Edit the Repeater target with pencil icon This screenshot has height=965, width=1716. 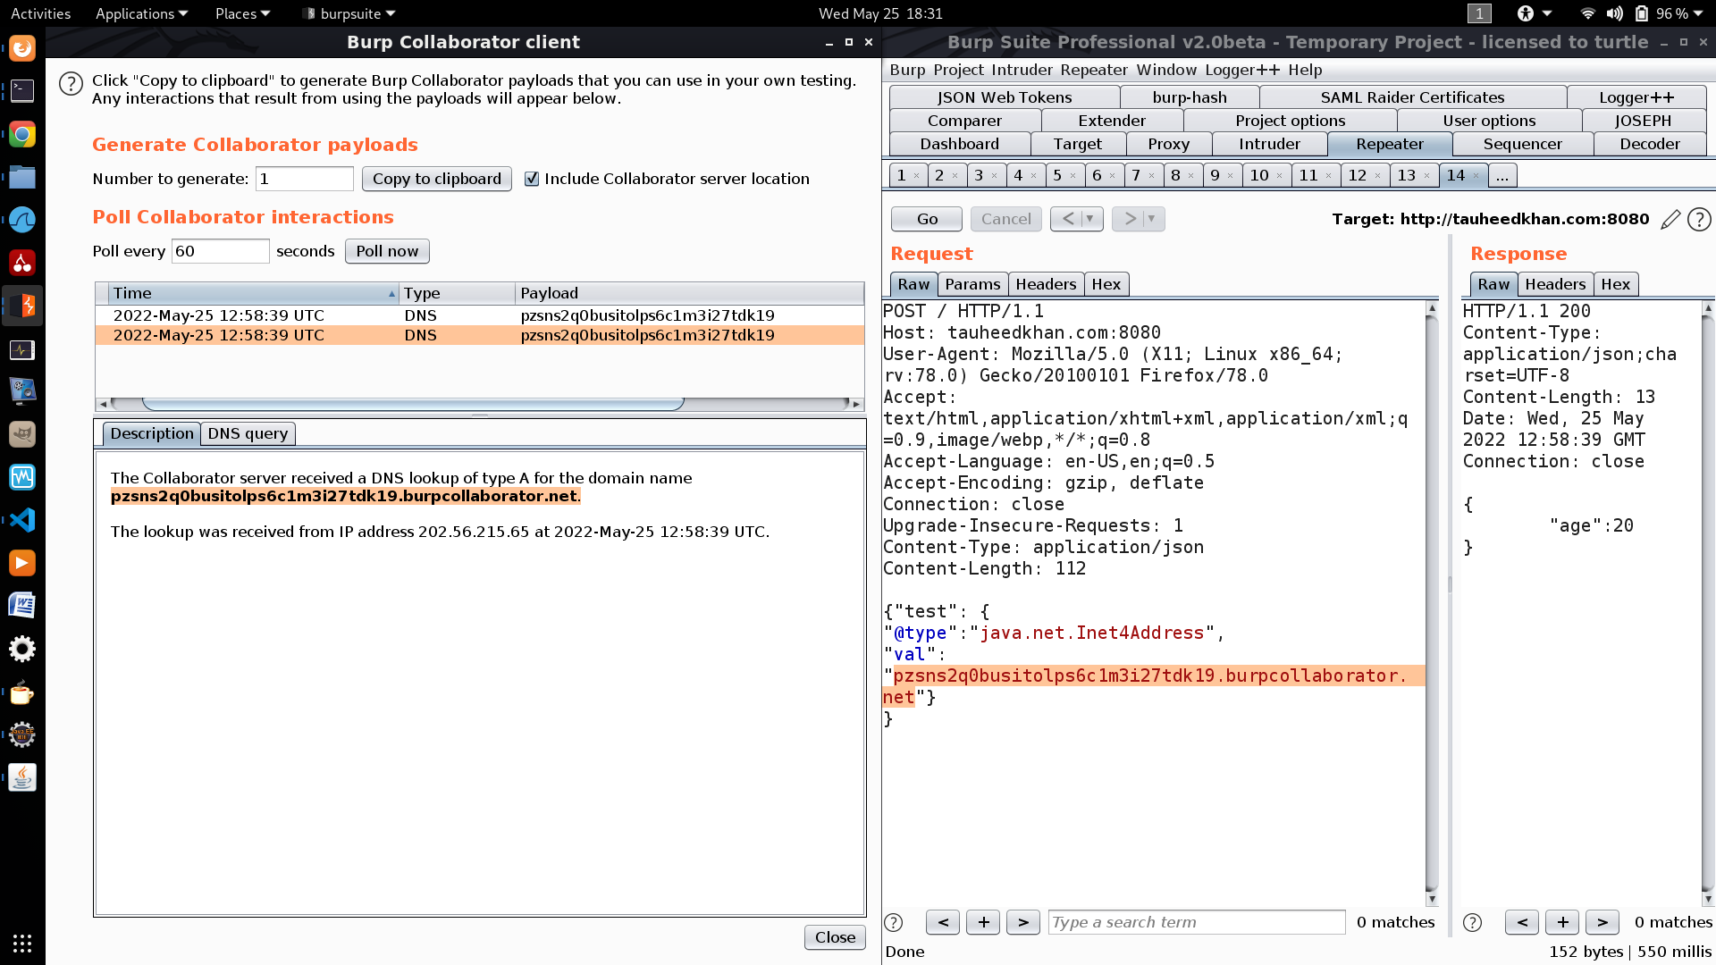pos(1670,220)
